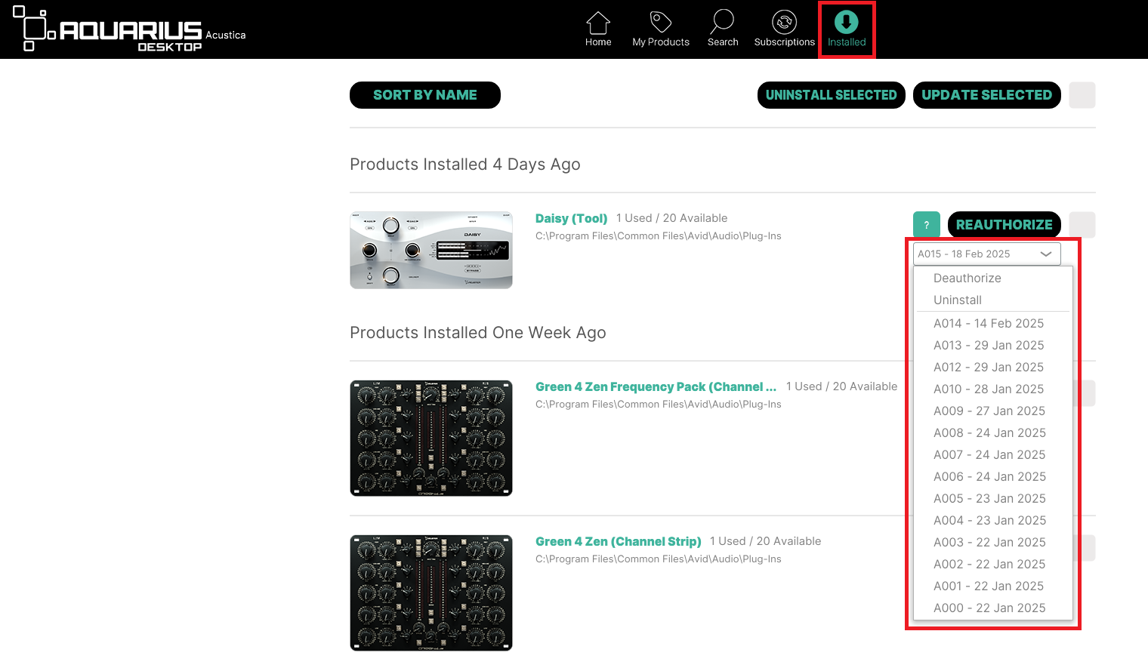Click the help question mark for Daisy
This screenshot has height=668, width=1148.
point(927,225)
